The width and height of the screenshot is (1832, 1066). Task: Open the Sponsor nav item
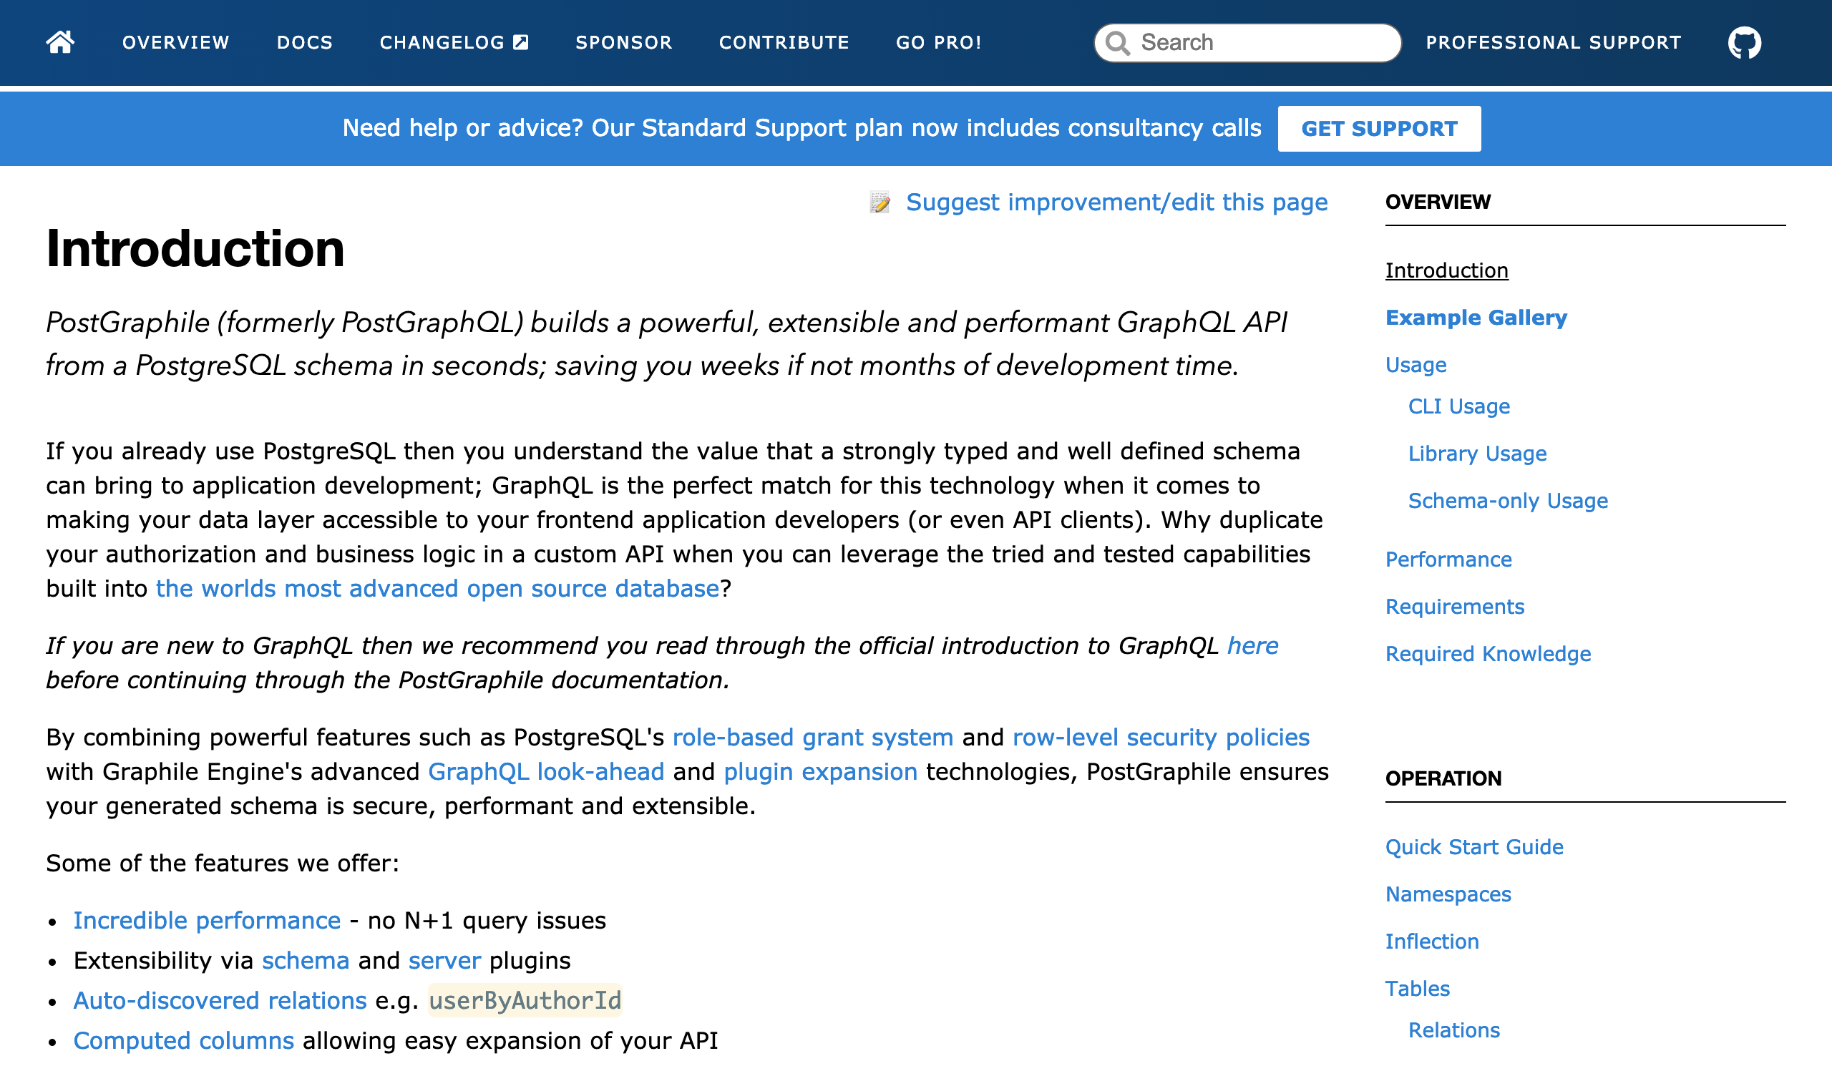(x=624, y=42)
